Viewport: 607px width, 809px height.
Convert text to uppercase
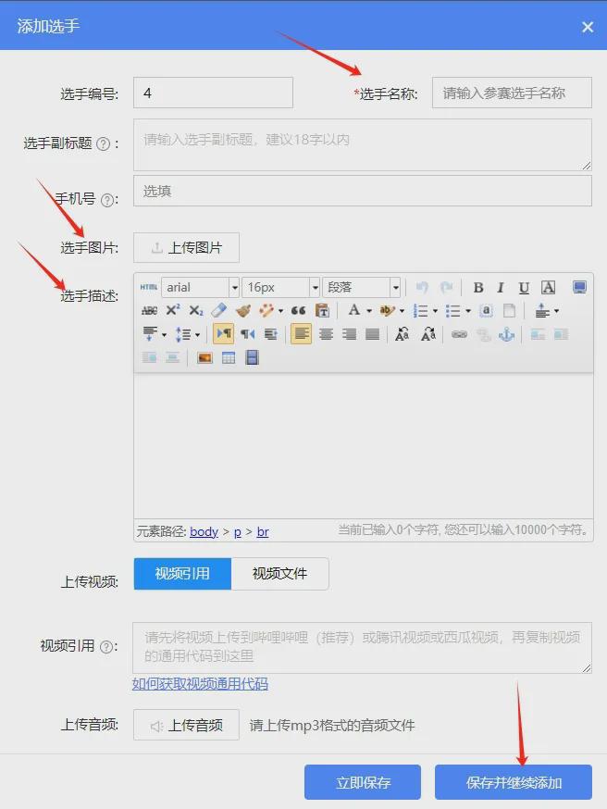pyautogui.click(x=402, y=334)
